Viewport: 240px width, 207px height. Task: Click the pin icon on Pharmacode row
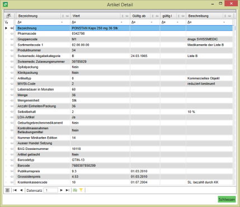click(x=12, y=34)
